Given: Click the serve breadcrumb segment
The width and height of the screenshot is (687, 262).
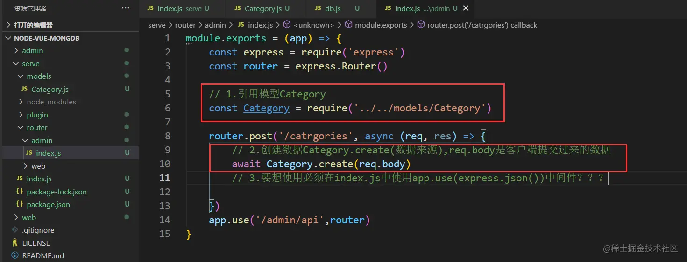Looking at the screenshot, I should coord(157,25).
